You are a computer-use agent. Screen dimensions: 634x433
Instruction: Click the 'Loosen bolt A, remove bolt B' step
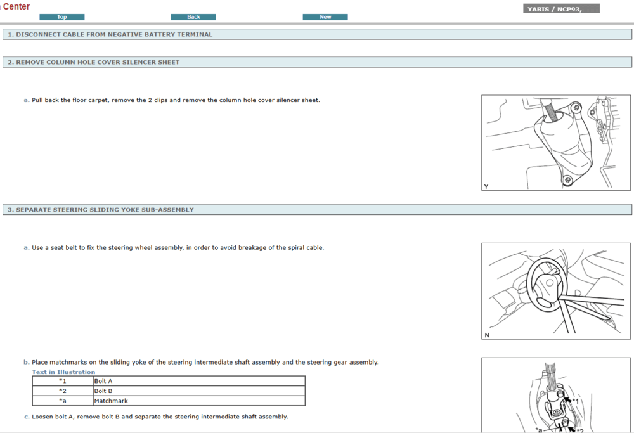pyautogui.click(x=160, y=417)
